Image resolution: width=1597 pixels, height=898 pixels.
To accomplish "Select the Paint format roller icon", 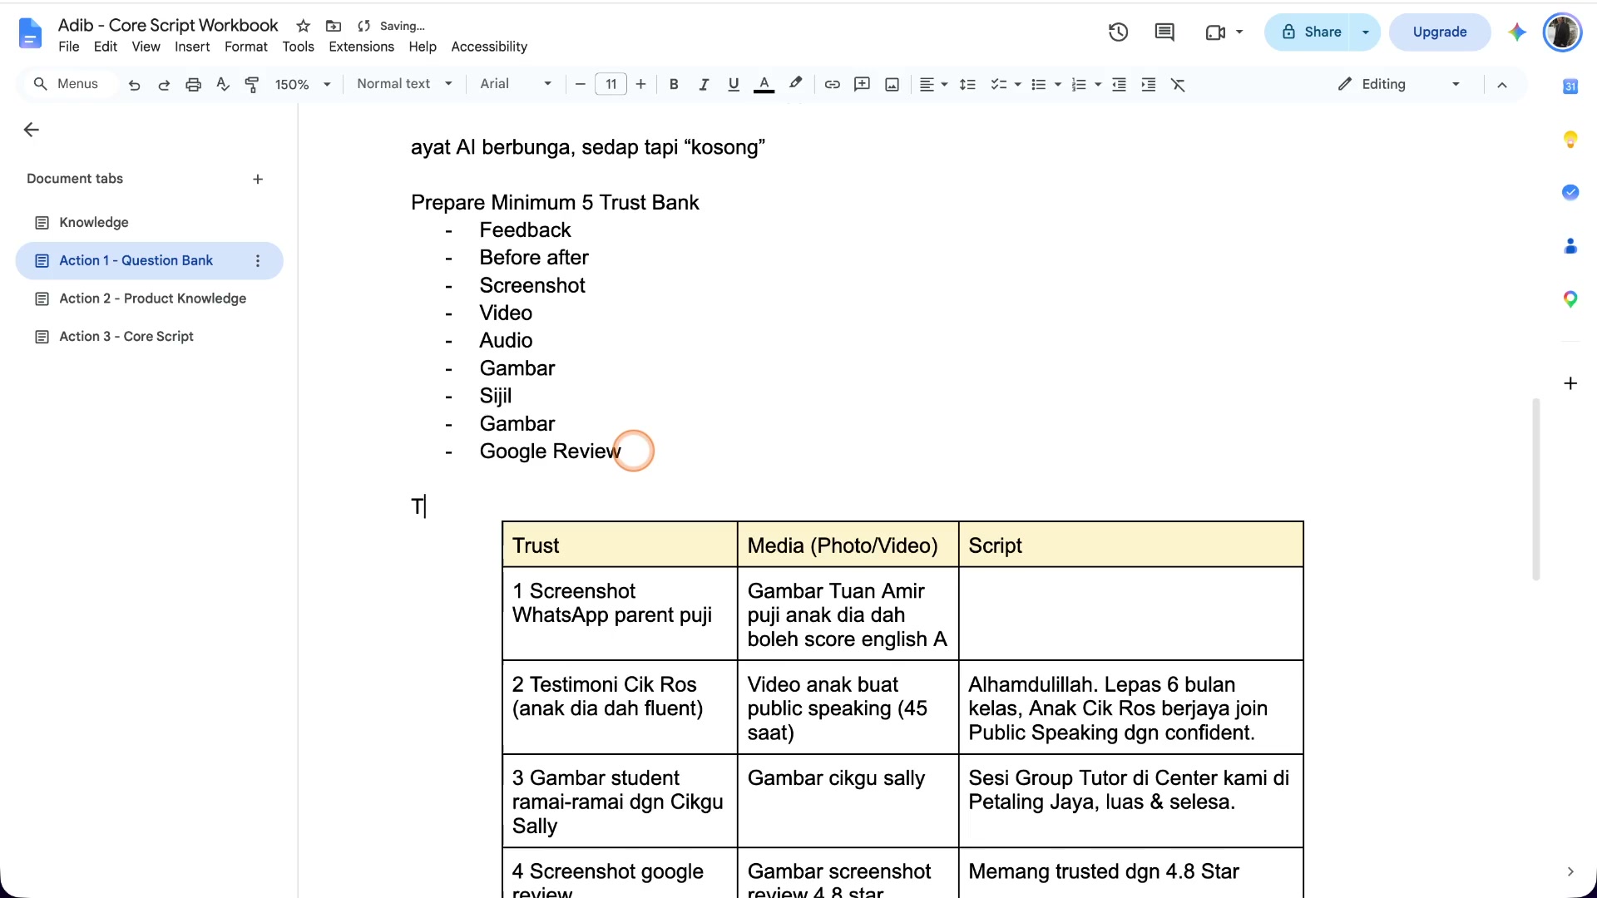I will (x=252, y=84).
